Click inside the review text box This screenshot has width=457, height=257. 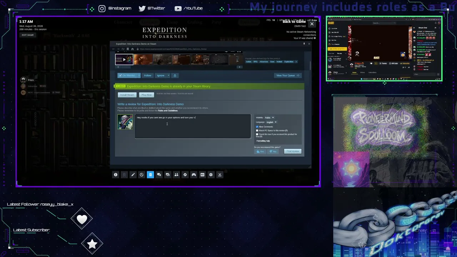coord(193,126)
